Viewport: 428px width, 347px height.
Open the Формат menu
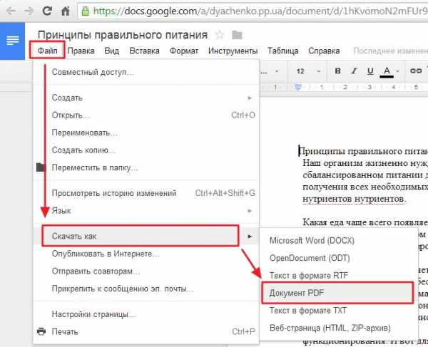[184, 51]
